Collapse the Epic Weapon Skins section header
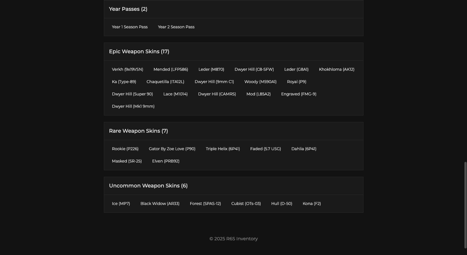Screen dimensions: 467x255 (x=233, y=52)
